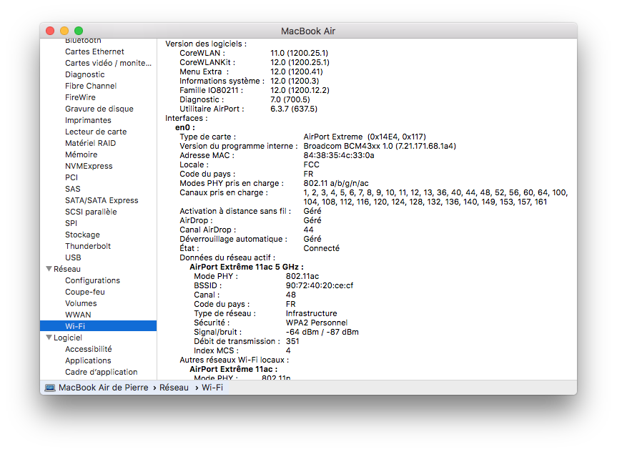
Task: Select the Logiciel category header
Action: [x=68, y=338]
